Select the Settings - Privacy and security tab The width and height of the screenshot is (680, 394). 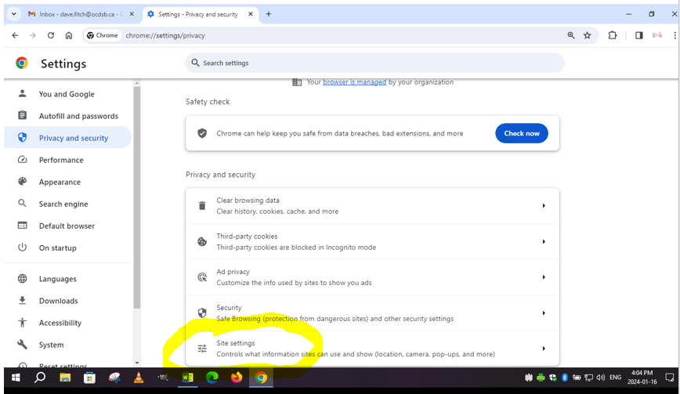pos(198,14)
